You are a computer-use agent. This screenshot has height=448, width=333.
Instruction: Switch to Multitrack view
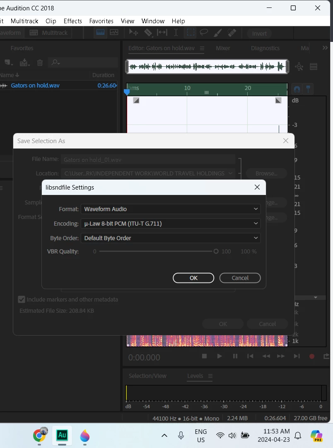point(48,33)
